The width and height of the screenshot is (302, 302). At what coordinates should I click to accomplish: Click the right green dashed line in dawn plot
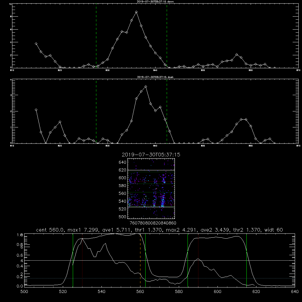click(167, 36)
